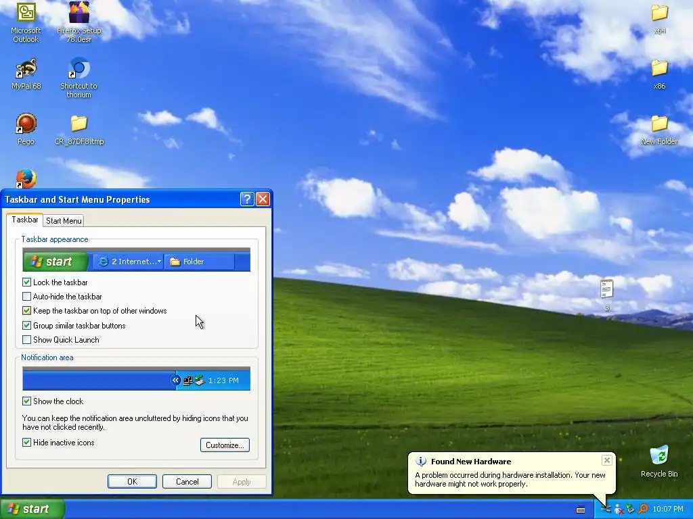The image size is (693, 519).
Task: Click the orange magnifier tray icon
Action: pyautogui.click(x=643, y=510)
